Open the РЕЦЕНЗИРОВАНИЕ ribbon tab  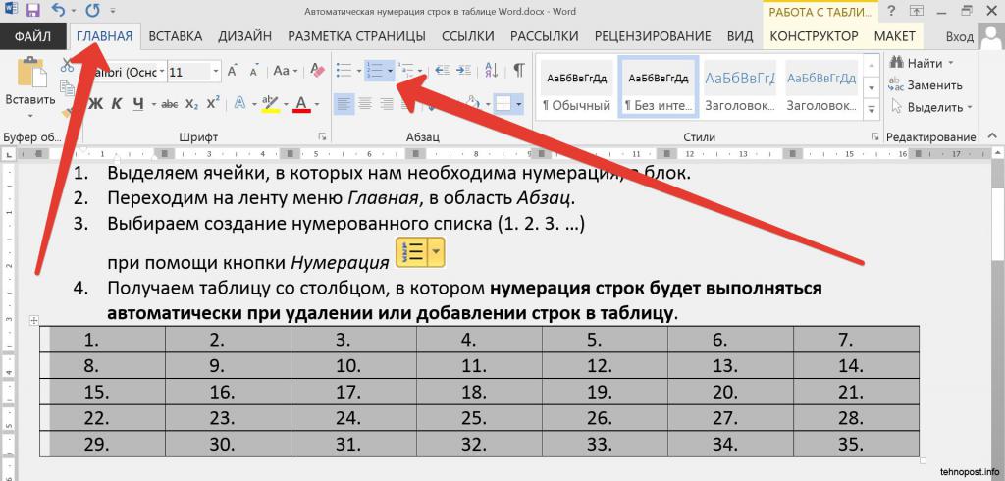653,36
